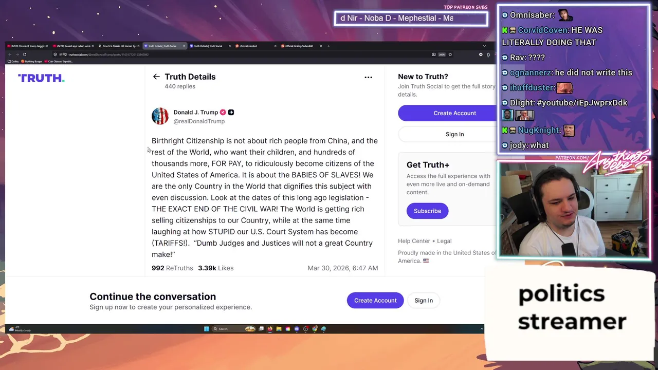This screenshot has width=658, height=370.
Task: View the 992 ReTruths count
Action: (172, 268)
